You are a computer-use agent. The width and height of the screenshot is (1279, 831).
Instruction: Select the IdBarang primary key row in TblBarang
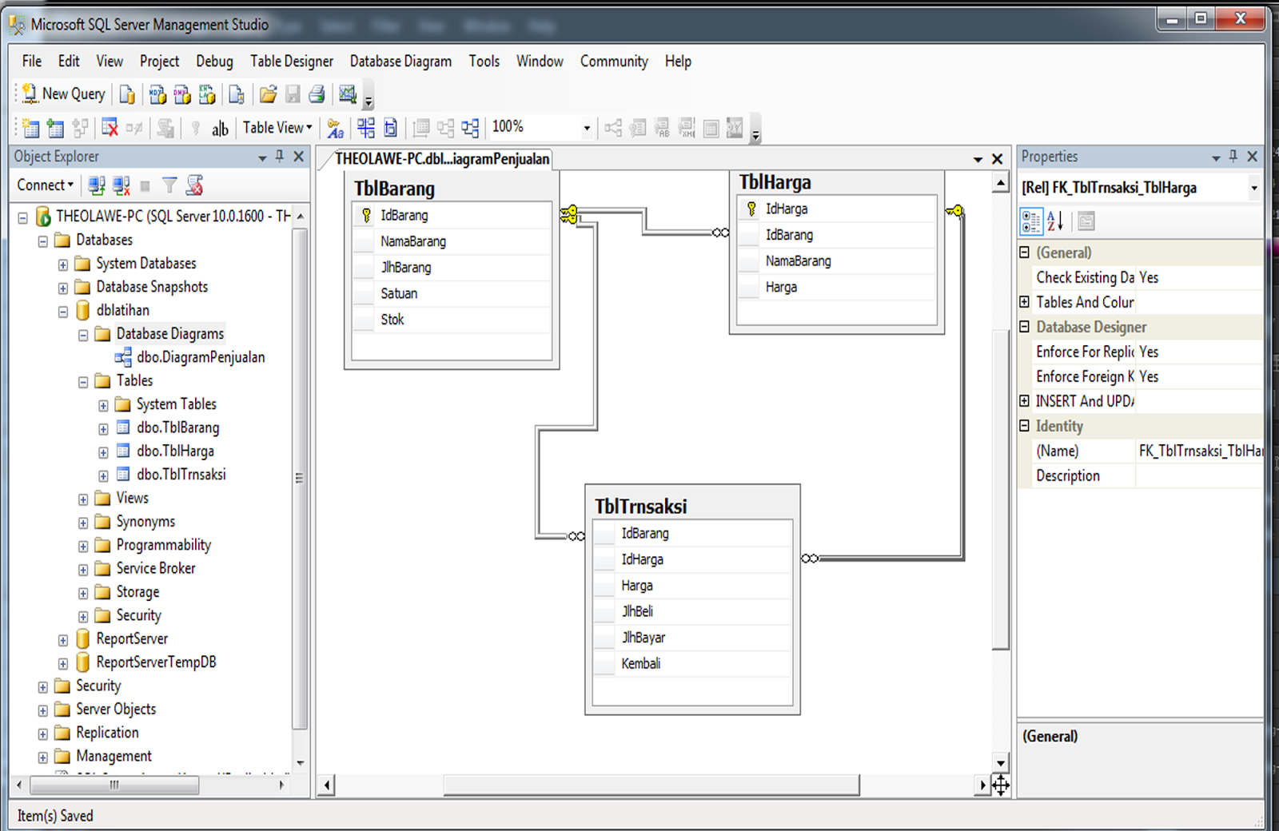[452, 216]
